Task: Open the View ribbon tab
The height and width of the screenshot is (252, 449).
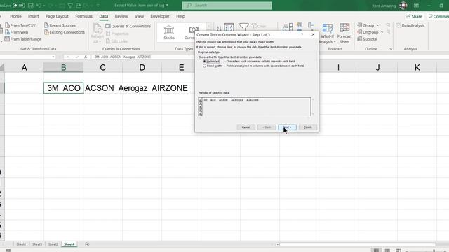Action: pos(139,16)
